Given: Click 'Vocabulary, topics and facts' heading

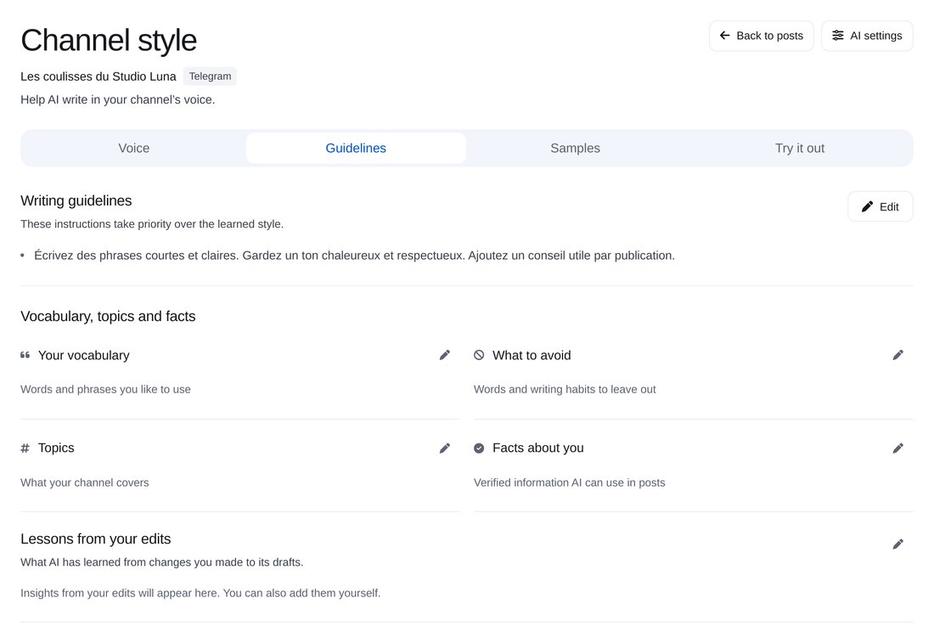Looking at the screenshot, I should pyautogui.click(x=108, y=317).
